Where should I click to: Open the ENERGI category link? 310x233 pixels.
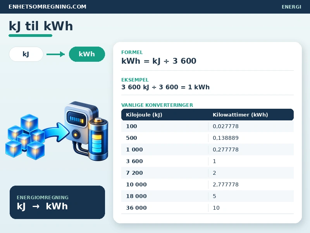[291, 7]
